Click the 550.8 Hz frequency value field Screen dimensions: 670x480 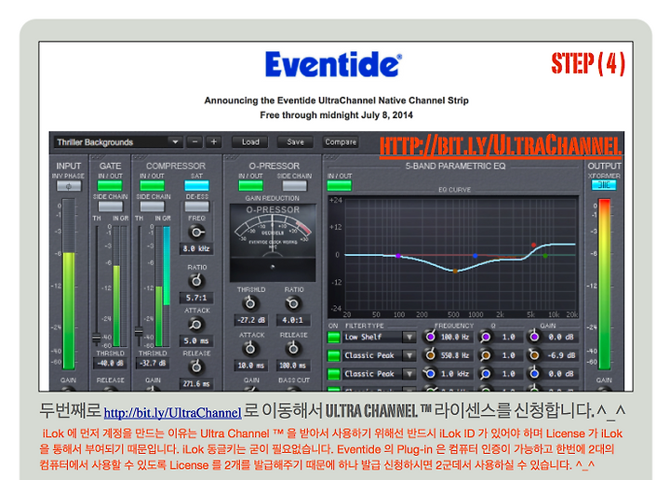point(455,355)
